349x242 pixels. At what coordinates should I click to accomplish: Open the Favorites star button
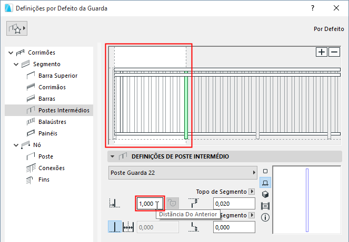coord(17,28)
